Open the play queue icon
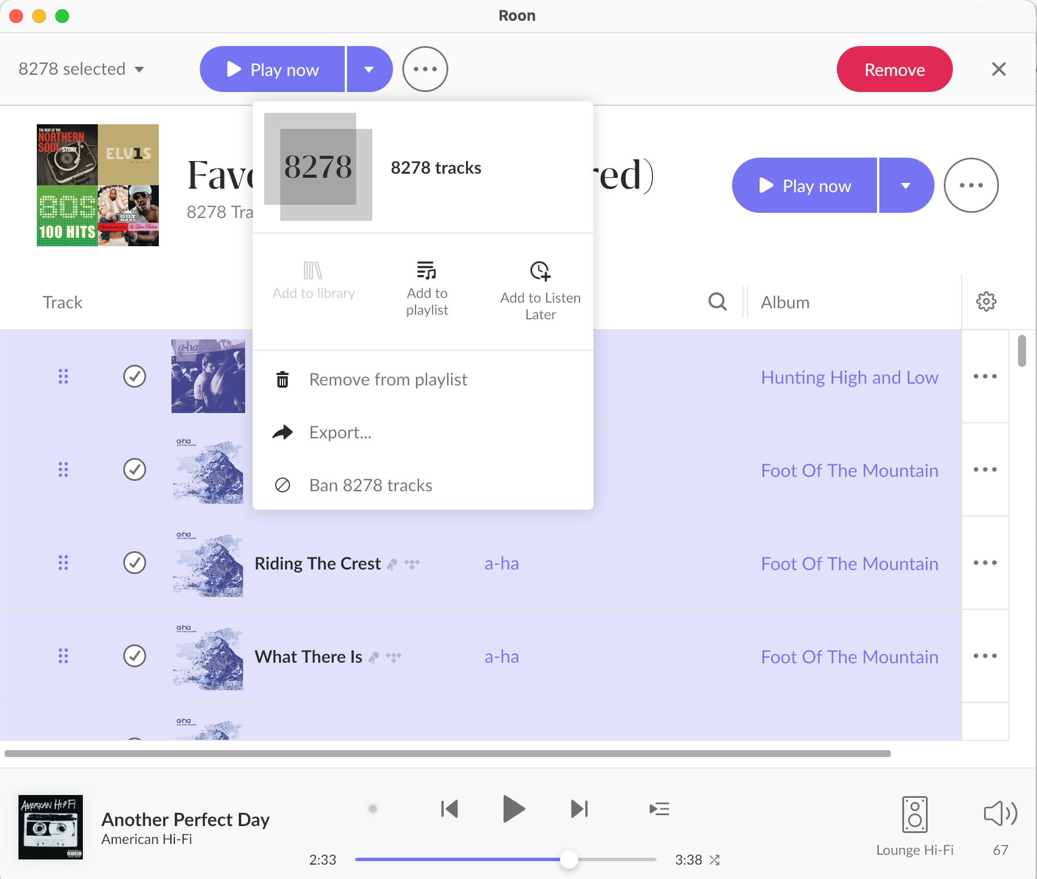The image size is (1037, 879). (x=659, y=809)
